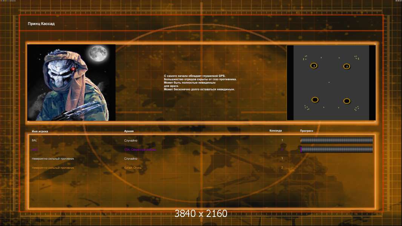Viewport: 402px width, 226px height.
Task: Click 'Китай: Огонь' army entry
Action: tap(133, 168)
